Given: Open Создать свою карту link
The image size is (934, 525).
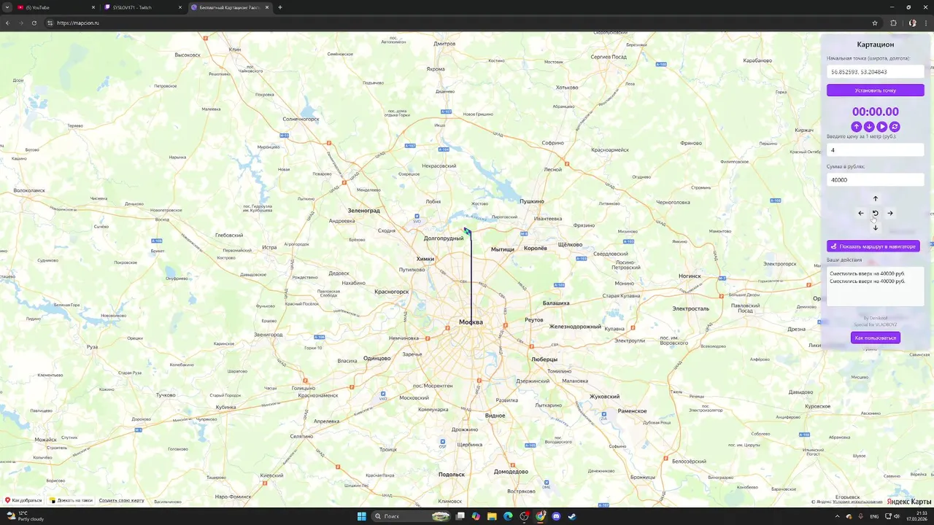Looking at the screenshot, I should click(x=122, y=500).
